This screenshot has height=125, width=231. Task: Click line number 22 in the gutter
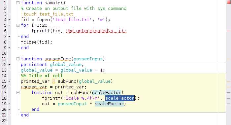coord(4,121)
